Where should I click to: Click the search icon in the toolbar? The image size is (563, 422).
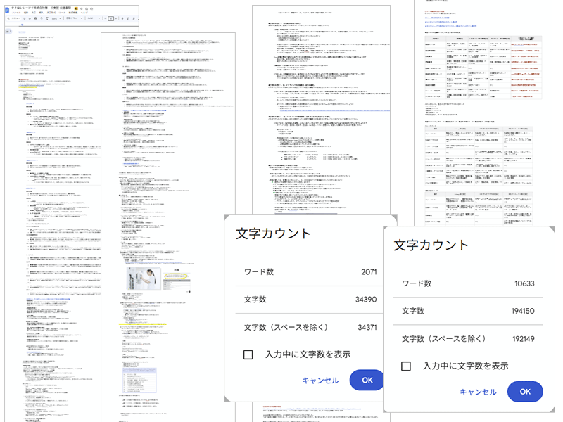click(x=8, y=18)
